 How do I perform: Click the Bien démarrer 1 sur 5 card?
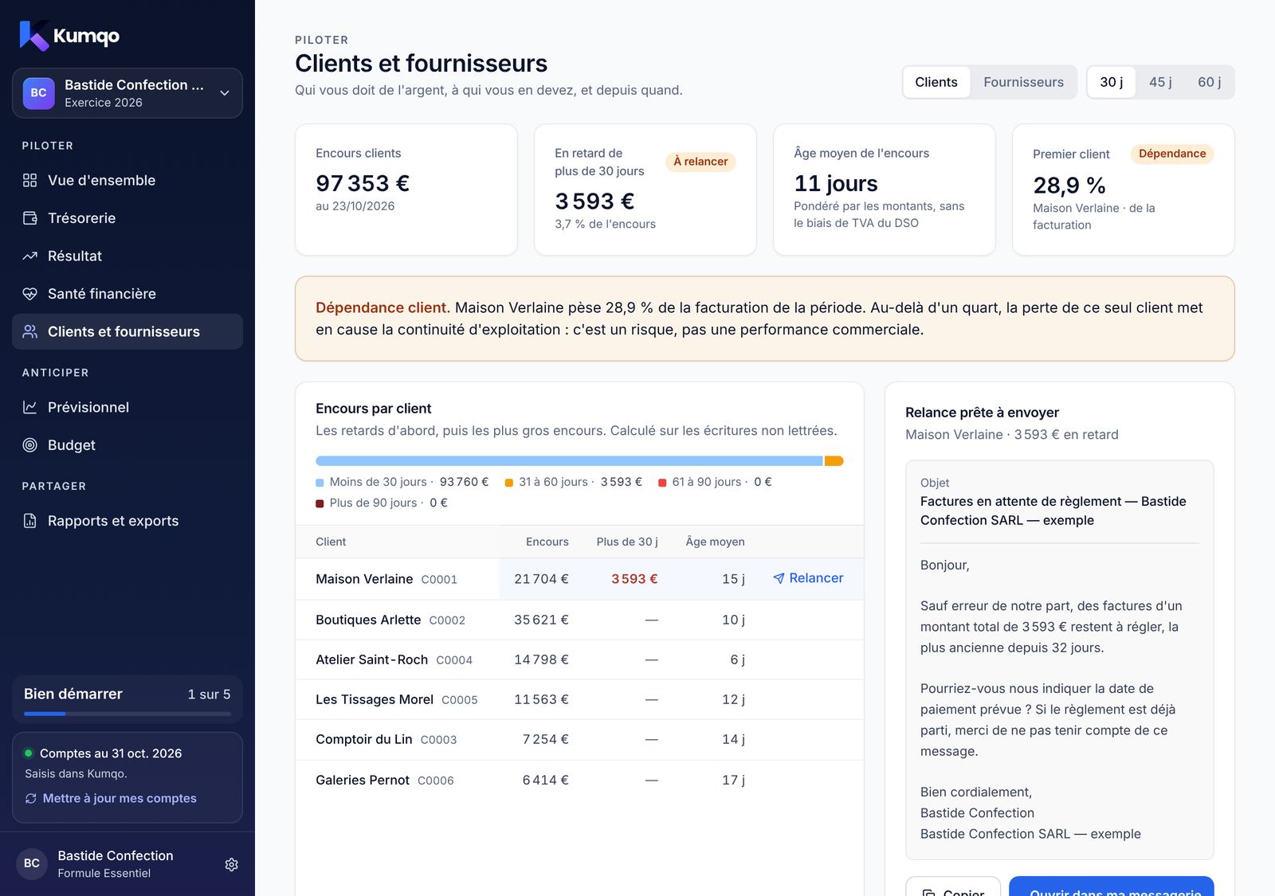(127, 699)
